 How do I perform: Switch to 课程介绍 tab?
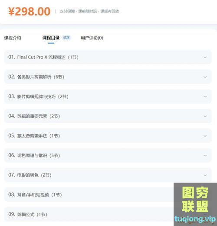click(13, 38)
